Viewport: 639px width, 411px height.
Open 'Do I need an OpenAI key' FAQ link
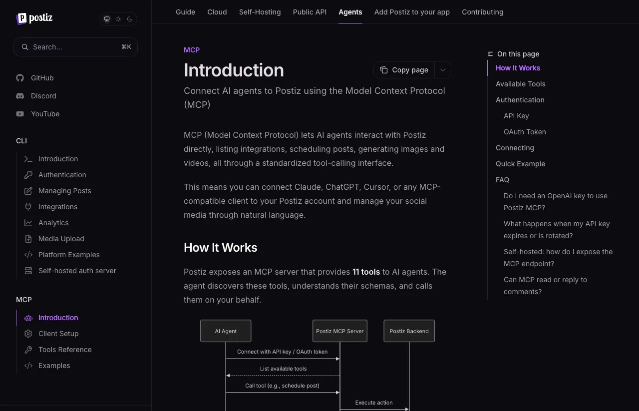(556, 202)
